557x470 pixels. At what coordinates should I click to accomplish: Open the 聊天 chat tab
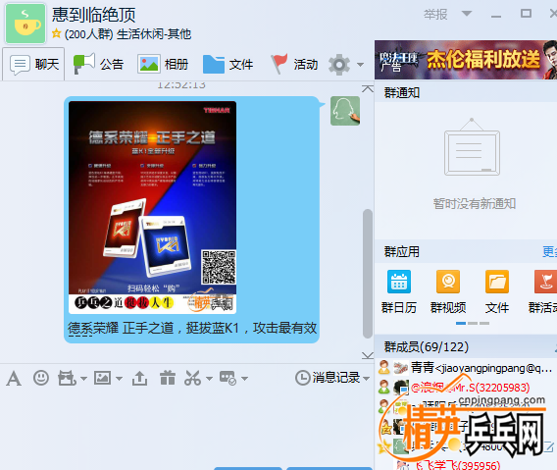33,65
